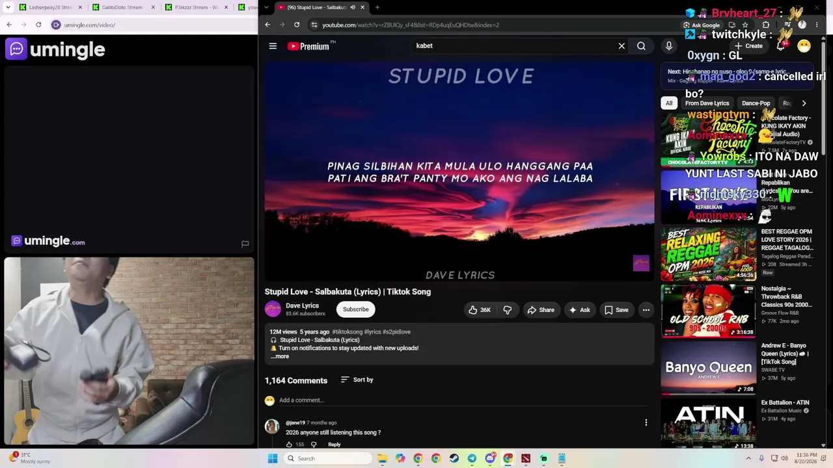Image resolution: width=833 pixels, height=468 pixels.
Task: Open more actions menu under the video
Action: (x=646, y=310)
